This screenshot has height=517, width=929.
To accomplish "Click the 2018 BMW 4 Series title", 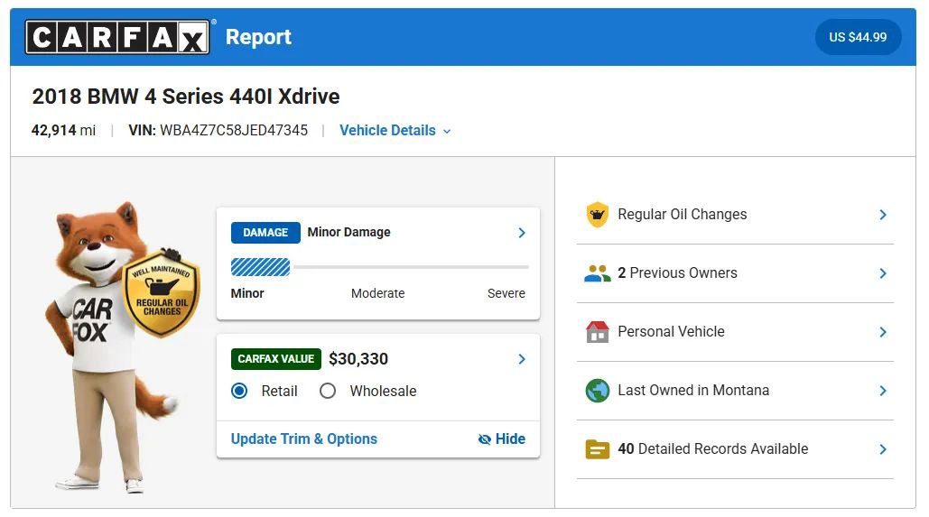I will (186, 97).
